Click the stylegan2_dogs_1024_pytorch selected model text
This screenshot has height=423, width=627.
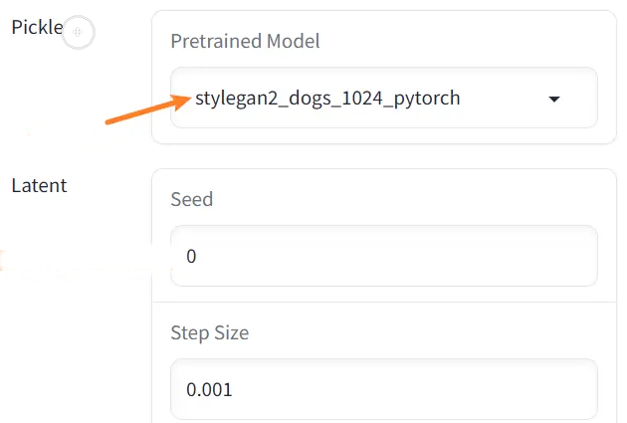point(327,99)
